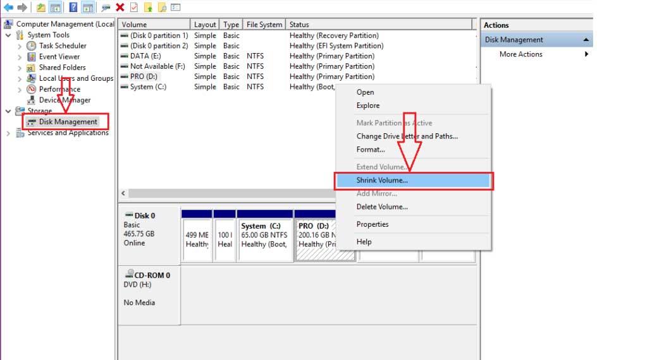Sort by the Layout column header
The height and width of the screenshot is (360, 645).
(205, 24)
